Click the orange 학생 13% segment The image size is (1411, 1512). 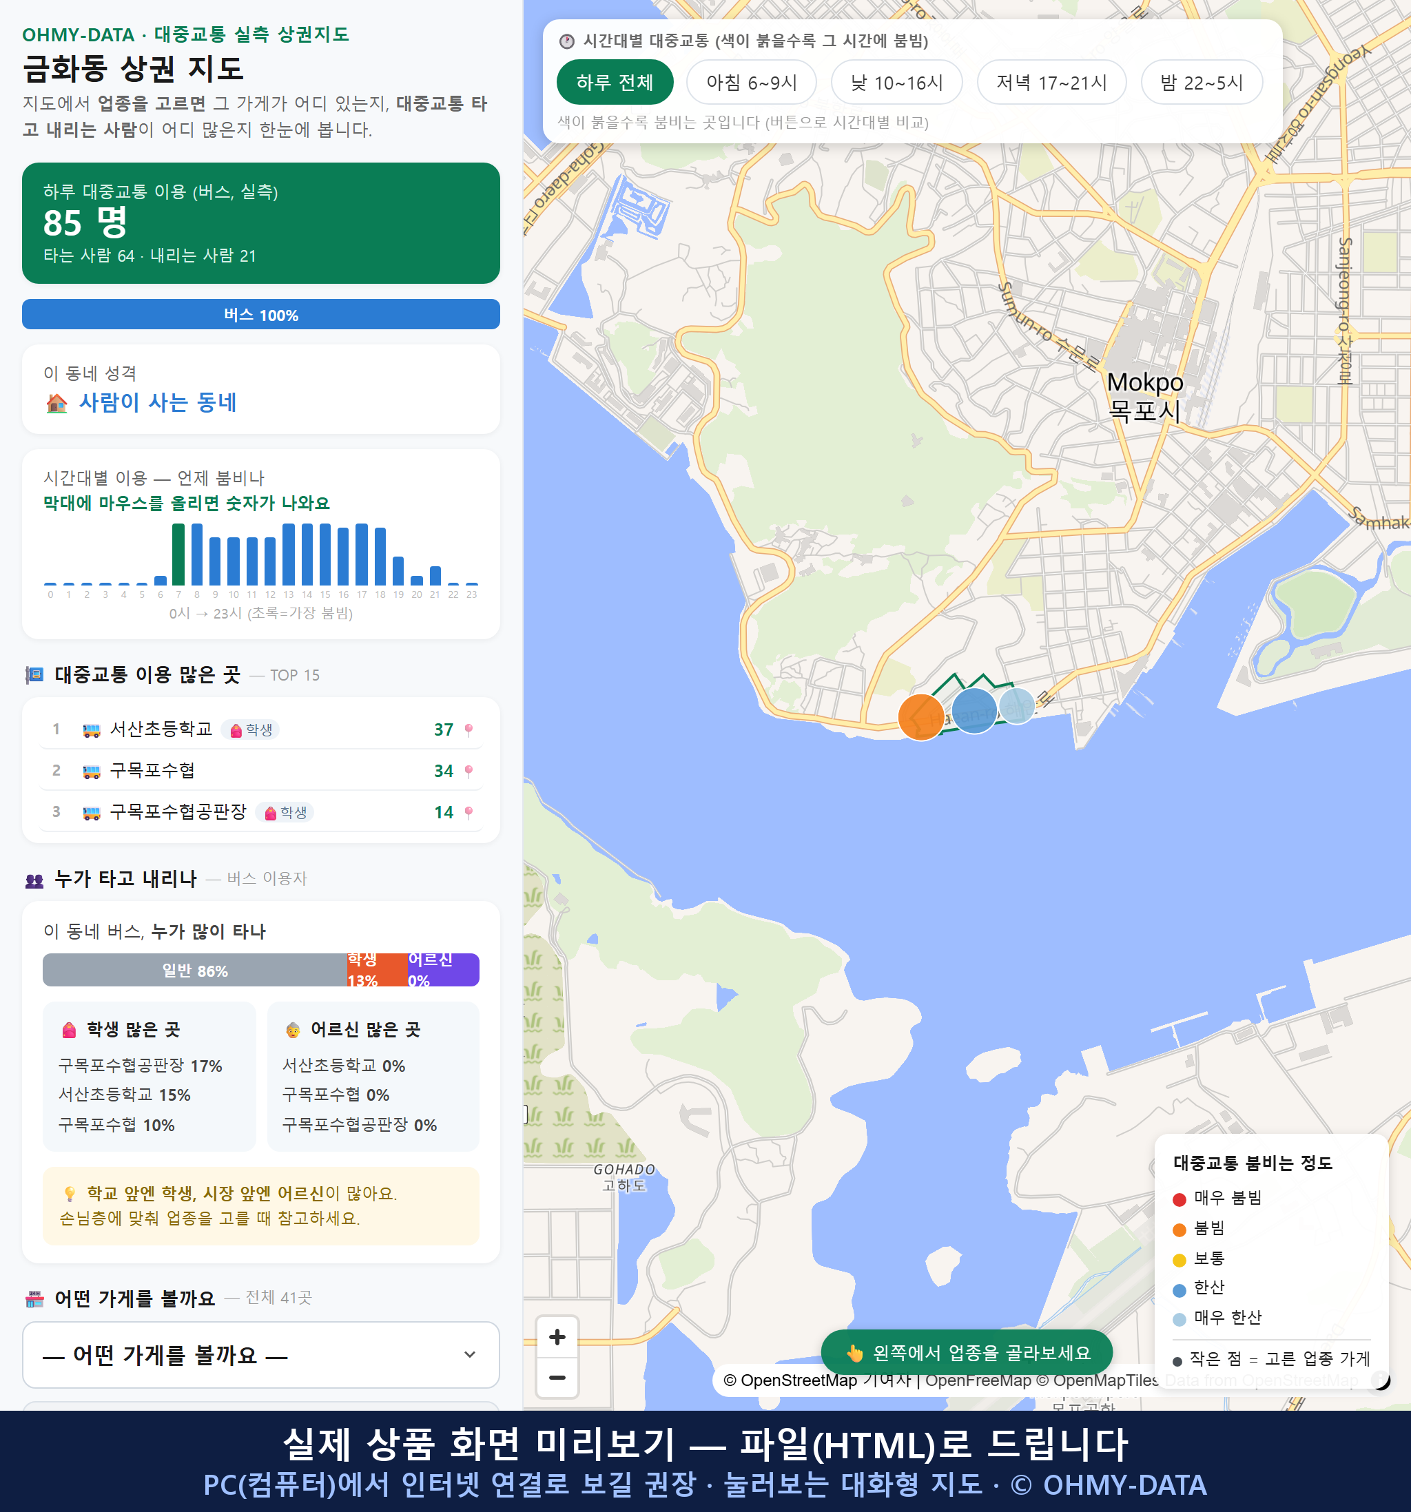point(377,970)
